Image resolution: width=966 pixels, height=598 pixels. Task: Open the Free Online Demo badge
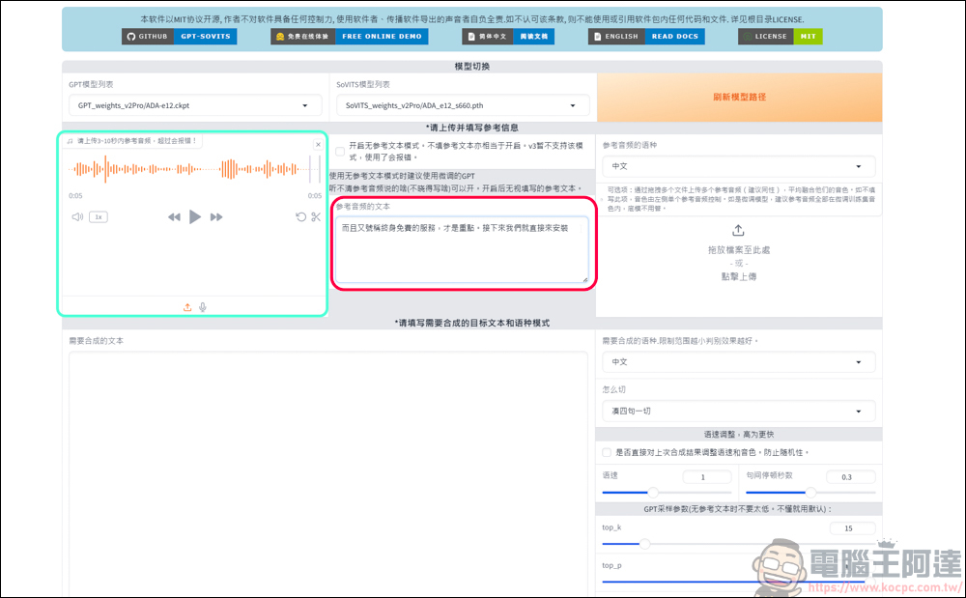coord(350,37)
